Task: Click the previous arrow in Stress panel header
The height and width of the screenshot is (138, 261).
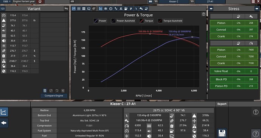Action: tap(211, 9)
